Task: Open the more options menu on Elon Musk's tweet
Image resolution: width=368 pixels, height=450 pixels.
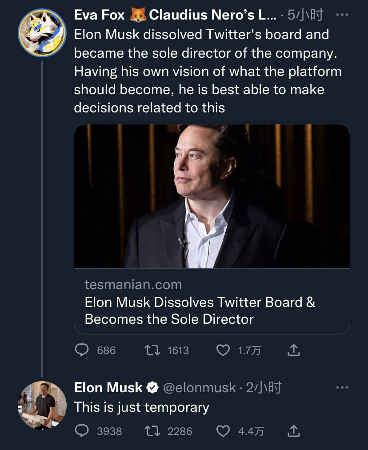Action: tap(342, 387)
